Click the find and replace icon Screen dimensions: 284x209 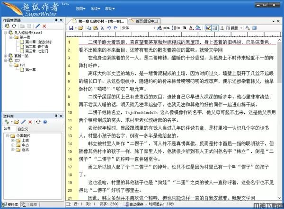(x=248, y=28)
